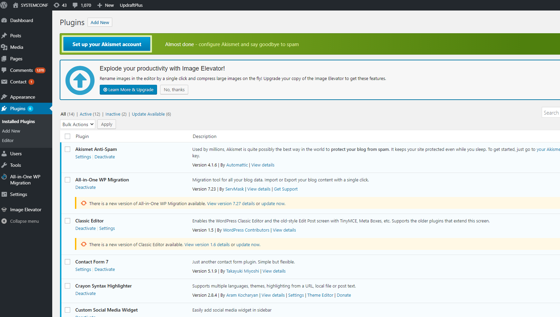560x317 pixels.
Task: Open Appearance paintbrush icon
Action: [4, 97]
